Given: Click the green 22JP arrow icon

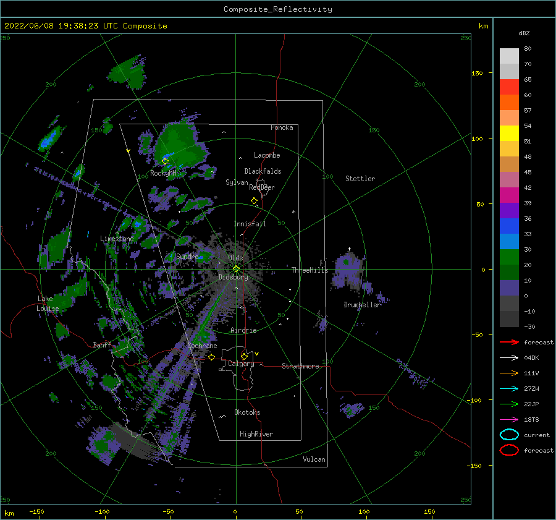Looking at the screenshot, I should (509, 404).
